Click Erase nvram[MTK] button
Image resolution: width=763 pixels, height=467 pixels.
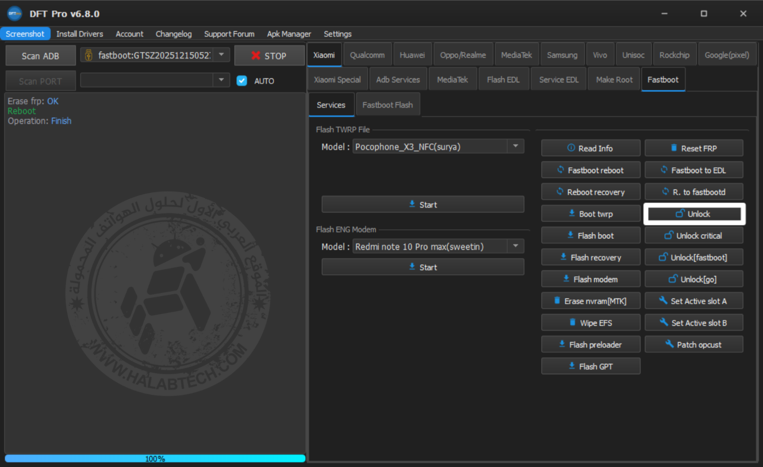click(x=590, y=301)
